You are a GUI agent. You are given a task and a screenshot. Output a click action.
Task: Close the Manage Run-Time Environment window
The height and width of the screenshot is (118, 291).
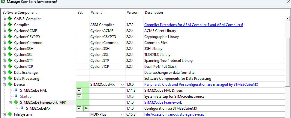[x=288, y=1]
